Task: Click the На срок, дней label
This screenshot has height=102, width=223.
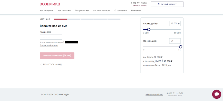Action: pos(150,41)
